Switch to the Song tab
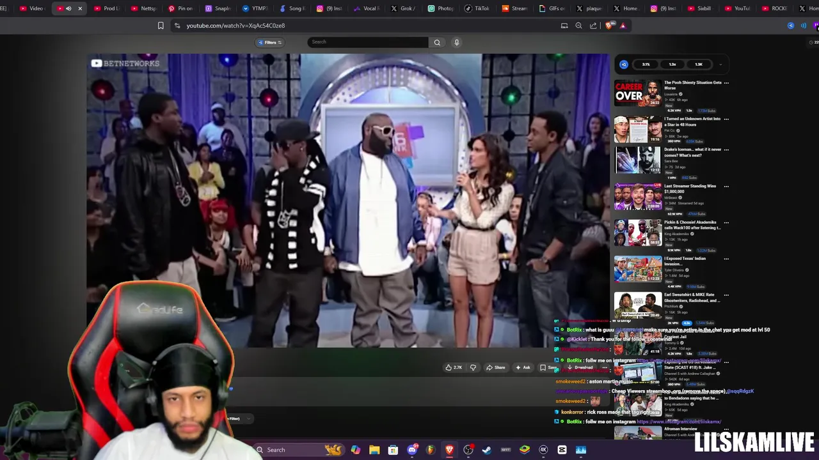The width and height of the screenshot is (819, 460). [x=291, y=8]
